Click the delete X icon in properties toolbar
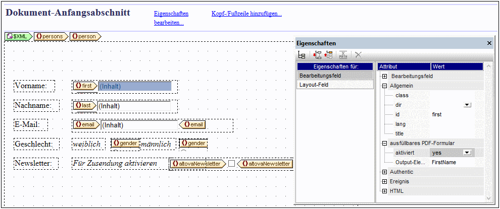This screenshot has height=209, width=500. point(358,55)
